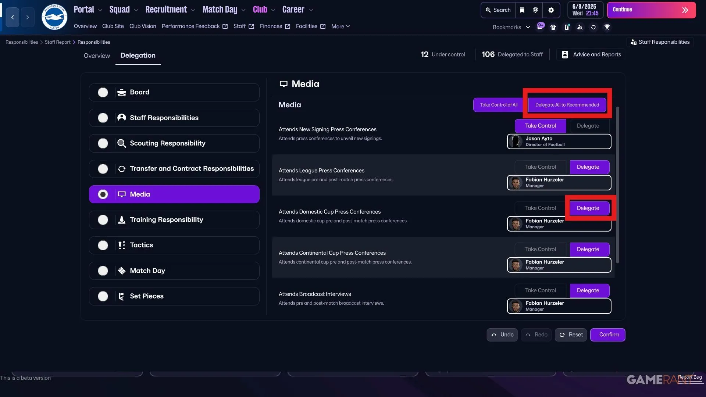Click the transfer sync icon
Viewport: 706px width, 397px height.
tap(593, 27)
